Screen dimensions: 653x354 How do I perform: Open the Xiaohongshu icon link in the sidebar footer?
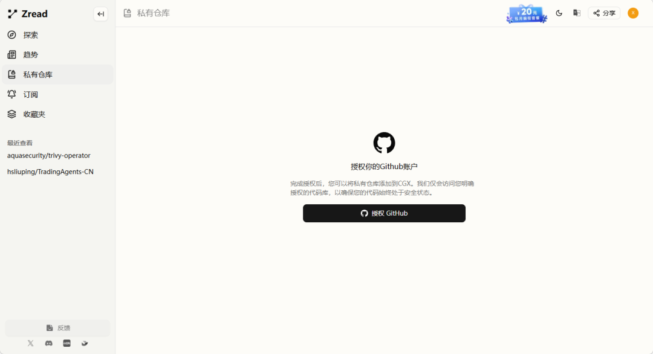coord(67,343)
